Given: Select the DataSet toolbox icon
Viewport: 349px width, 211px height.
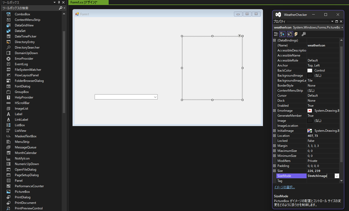Looking at the screenshot, I should point(8,31).
